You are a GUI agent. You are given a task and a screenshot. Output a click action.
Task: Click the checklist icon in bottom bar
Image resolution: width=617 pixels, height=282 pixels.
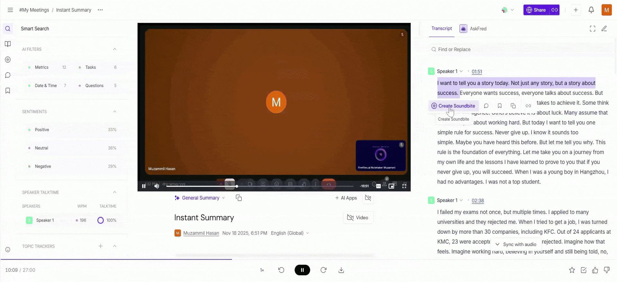pos(584,270)
